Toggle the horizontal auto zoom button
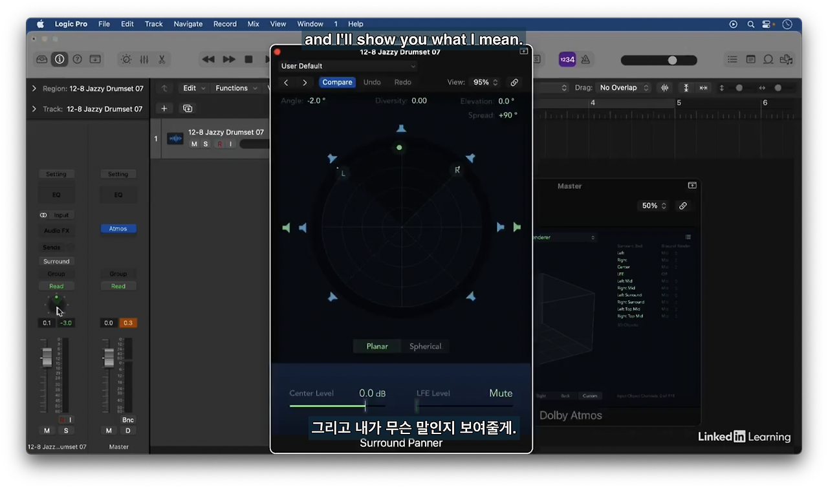Screen dimensions: 828x489 click(x=703, y=88)
